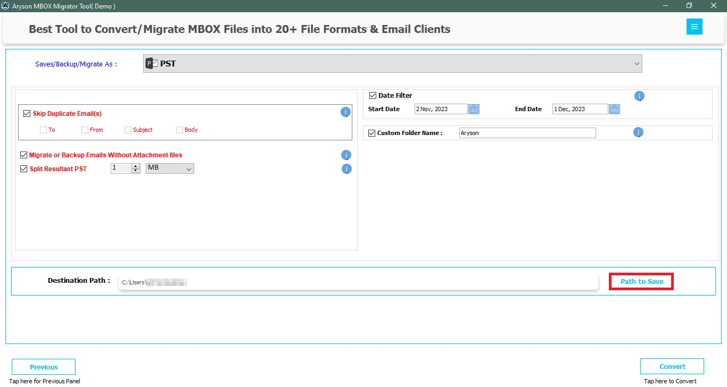Screen dimensions: 727x387
Task: Click 'Tap here for Previous Panel' text
Action: click(45, 381)
